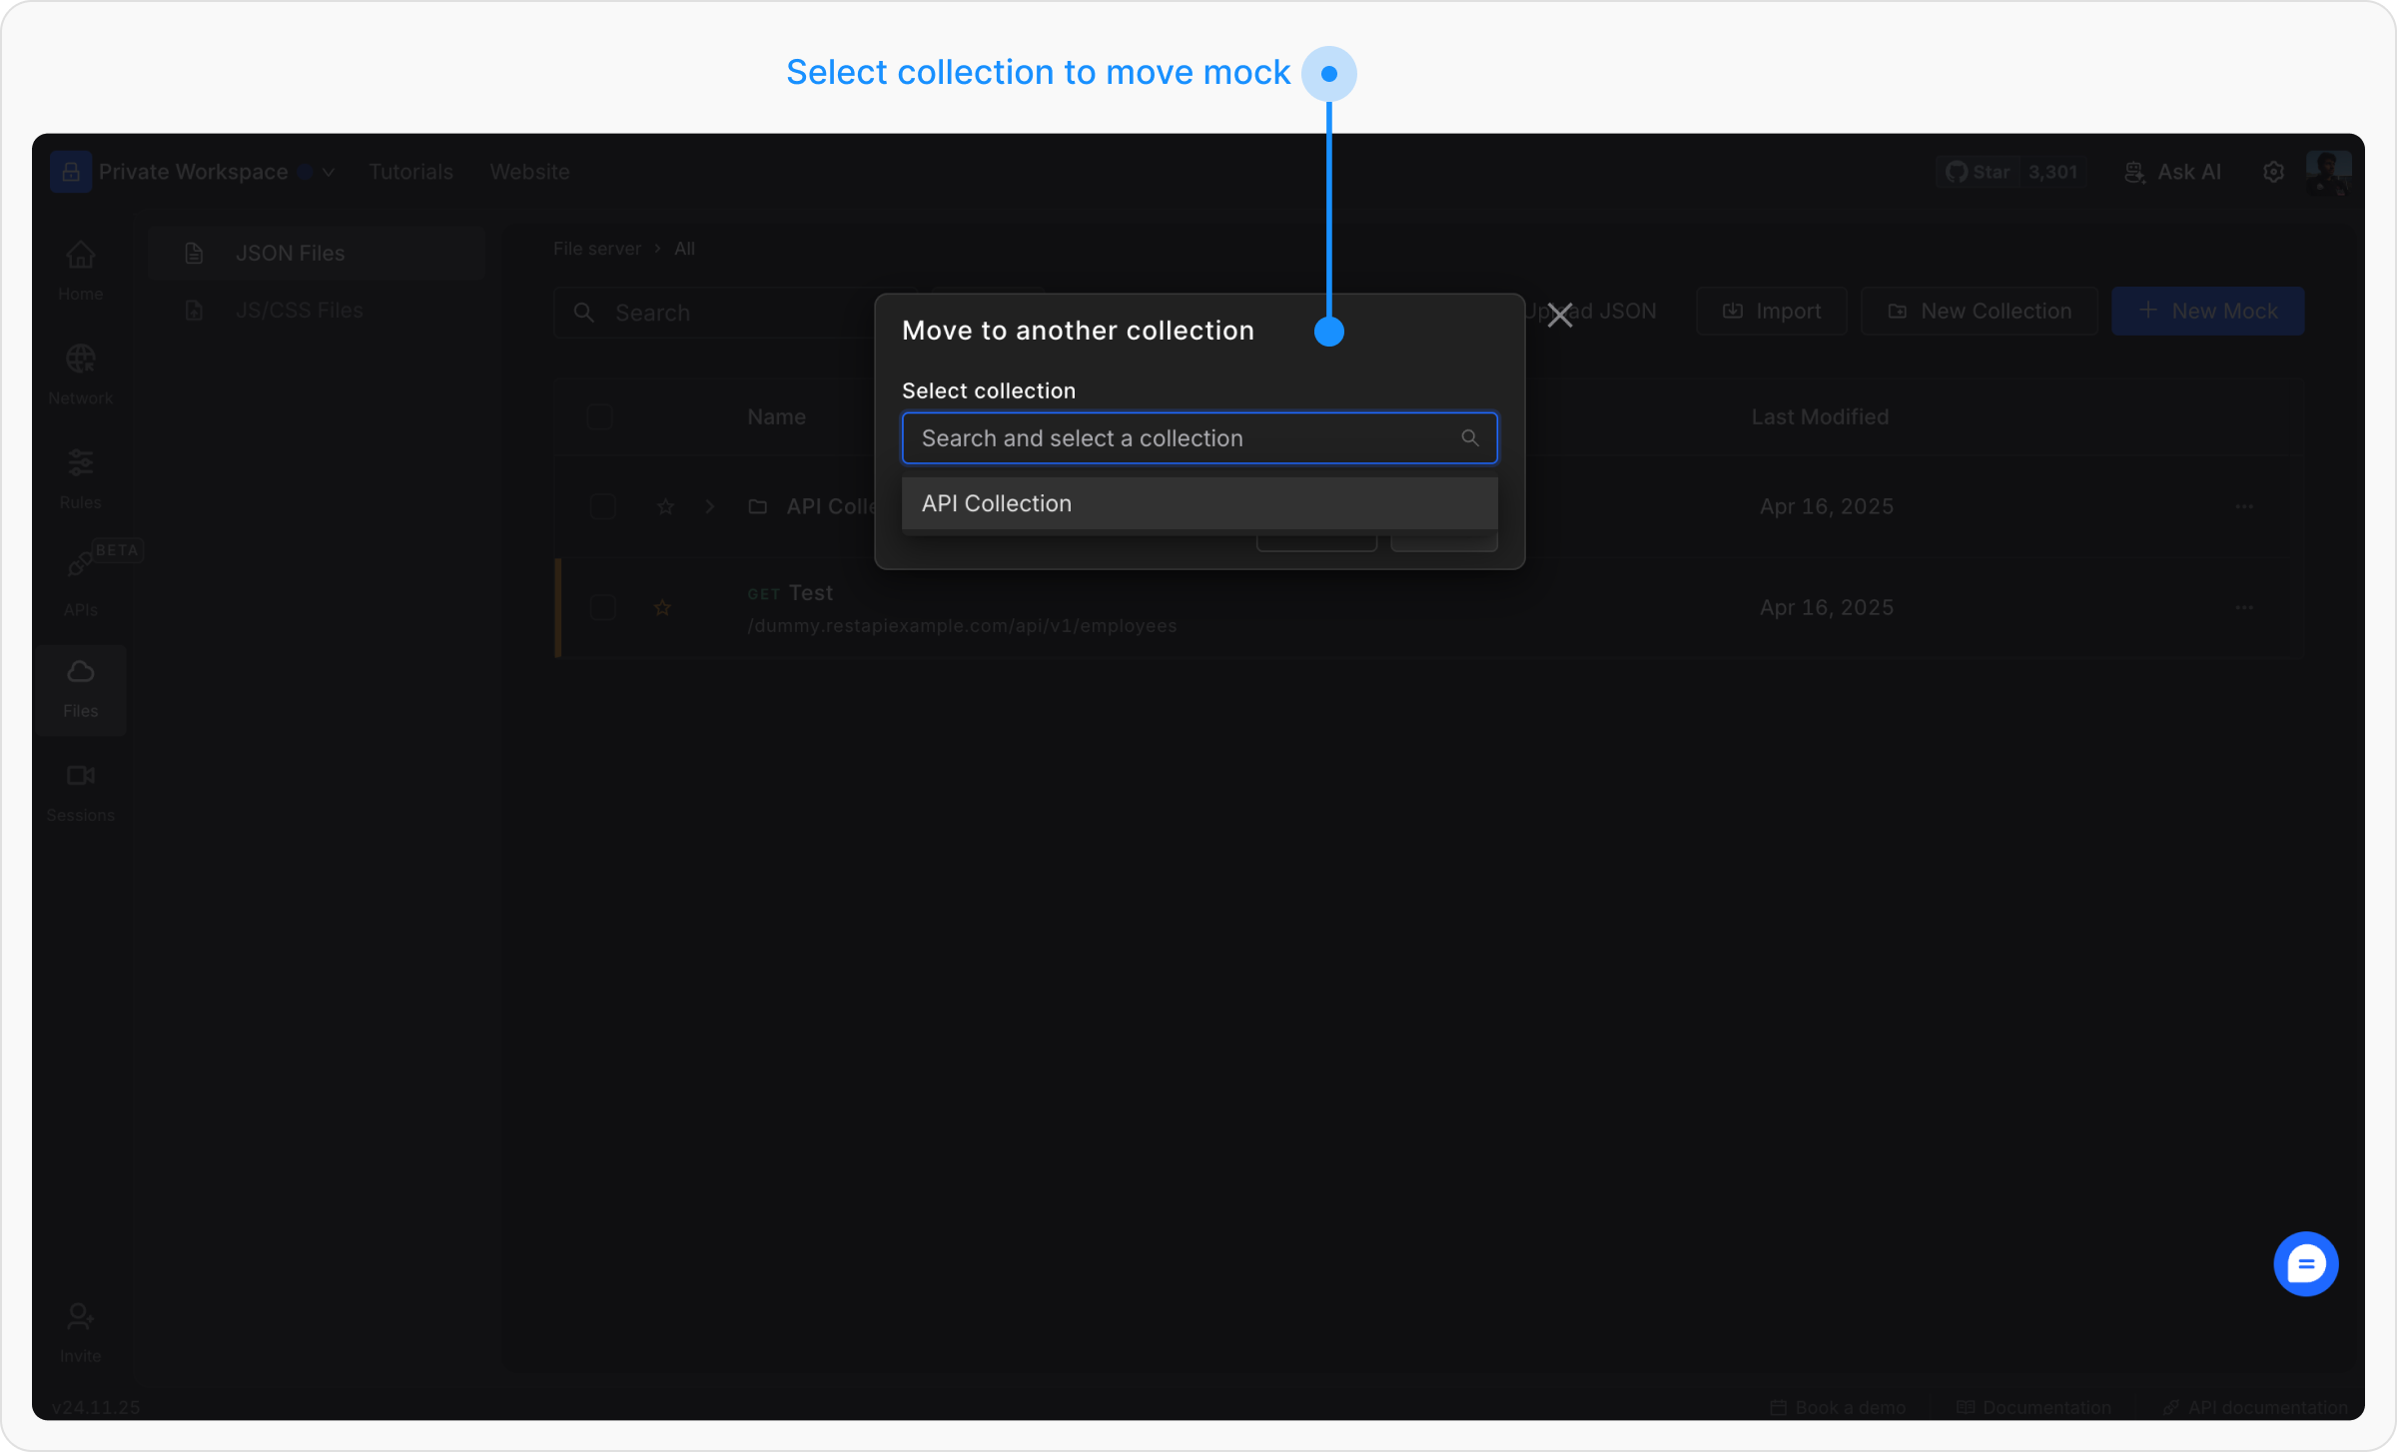Check the Test mock row checkbox
This screenshot has height=1452, width=2397.
[x=602, y=607]
